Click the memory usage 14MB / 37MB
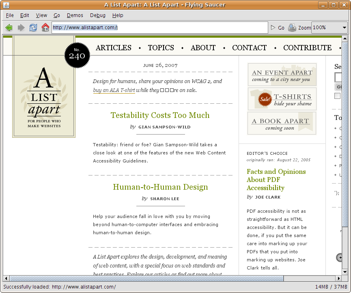This screenshot has height=293, width=351. (x=331, y=287)
